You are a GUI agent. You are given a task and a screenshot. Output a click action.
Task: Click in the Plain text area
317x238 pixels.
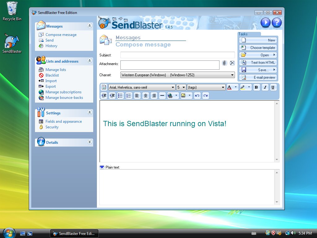coord(187,187)
